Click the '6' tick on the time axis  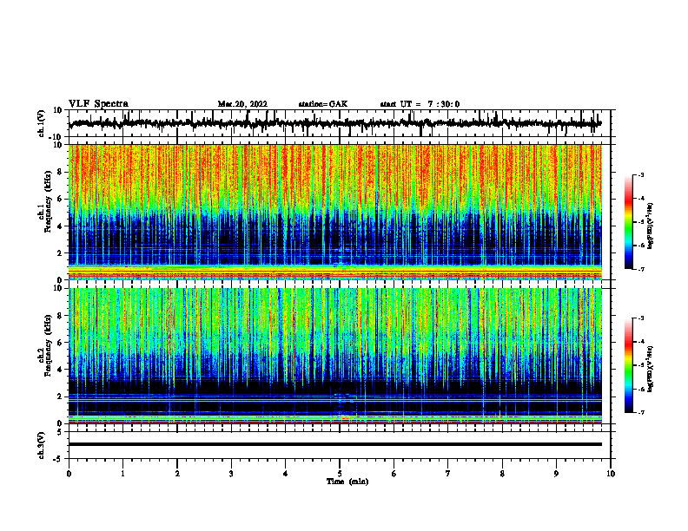[x=394, y=474]
